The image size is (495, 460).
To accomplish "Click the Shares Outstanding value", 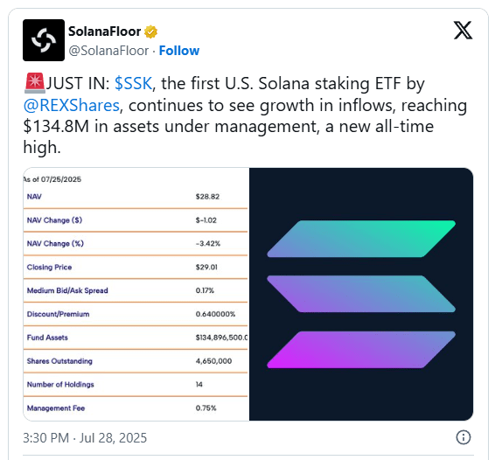I will [x=213, y=361].
